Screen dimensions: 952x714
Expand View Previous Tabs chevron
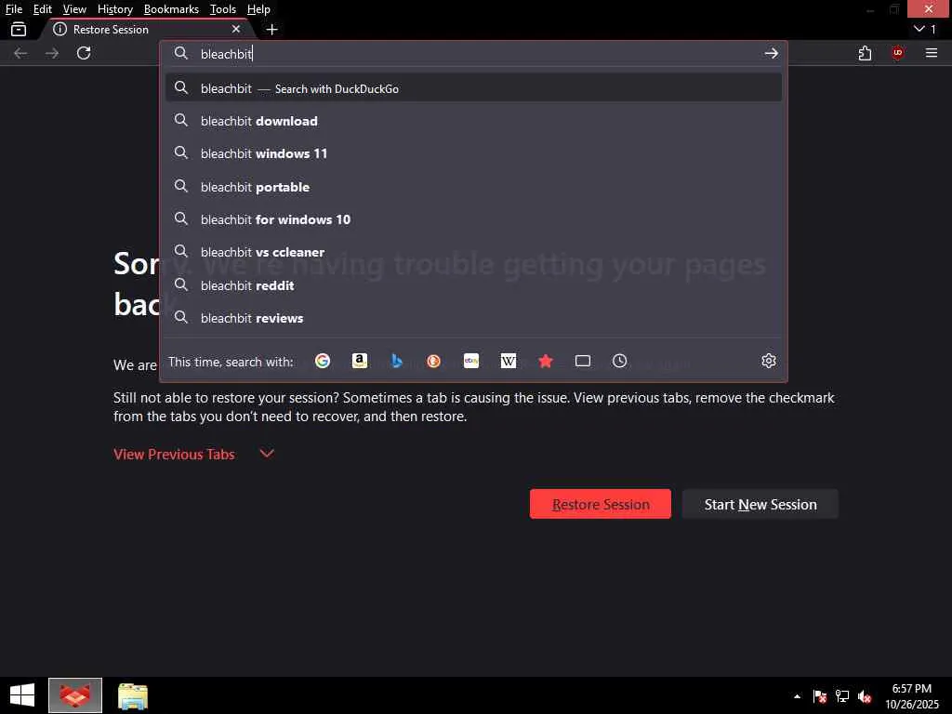tap(267, 454)
